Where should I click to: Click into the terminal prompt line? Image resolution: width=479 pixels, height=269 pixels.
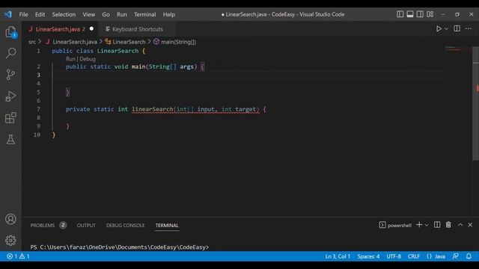click(120, 247)
